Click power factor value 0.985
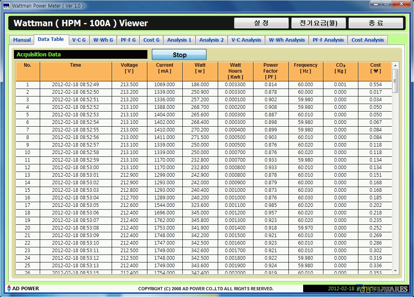This screenshot has width=414, height=297. click(271, 205)
